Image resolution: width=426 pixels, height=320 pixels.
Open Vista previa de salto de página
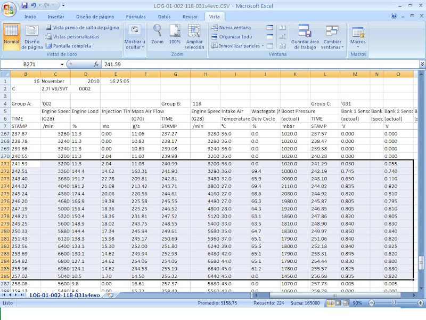tap(83, 28)
